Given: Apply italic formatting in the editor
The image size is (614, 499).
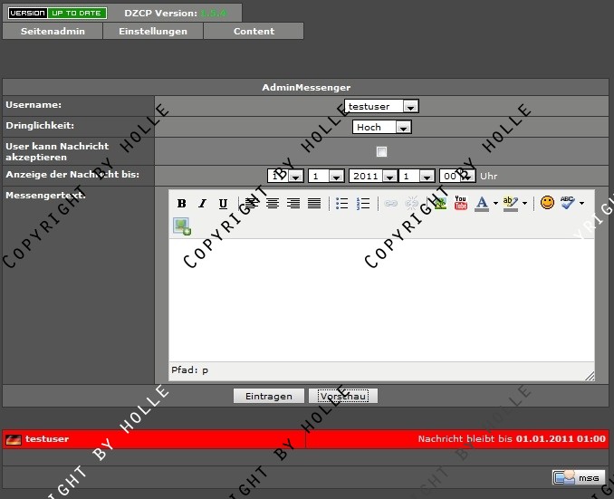Looking at the screenshot, I should pos(202,204).
